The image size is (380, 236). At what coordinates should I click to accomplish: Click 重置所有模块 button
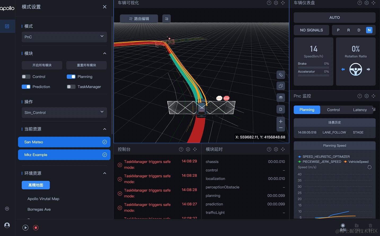pos(86,65)
